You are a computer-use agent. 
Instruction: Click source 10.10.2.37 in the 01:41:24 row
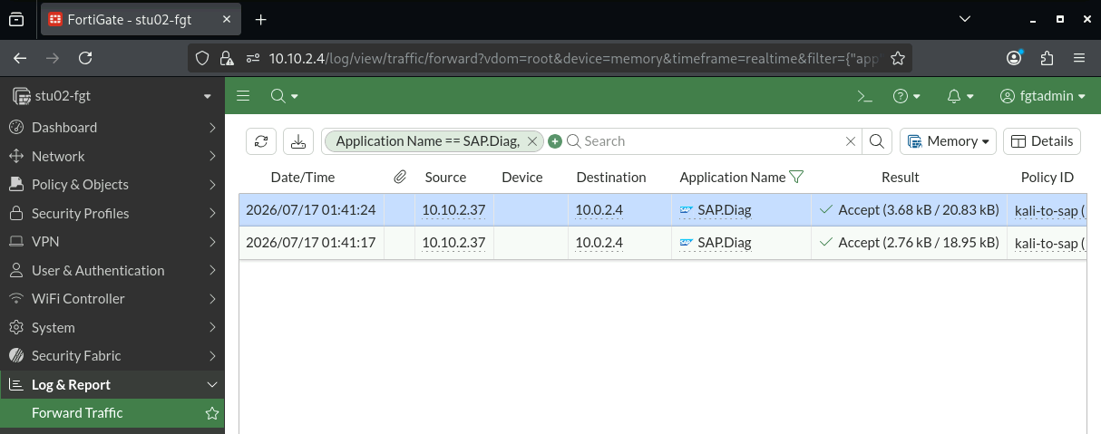pos(454,210)
